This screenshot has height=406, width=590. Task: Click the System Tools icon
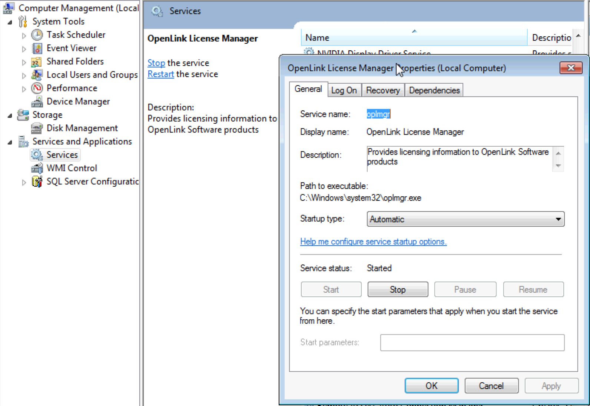23,21
